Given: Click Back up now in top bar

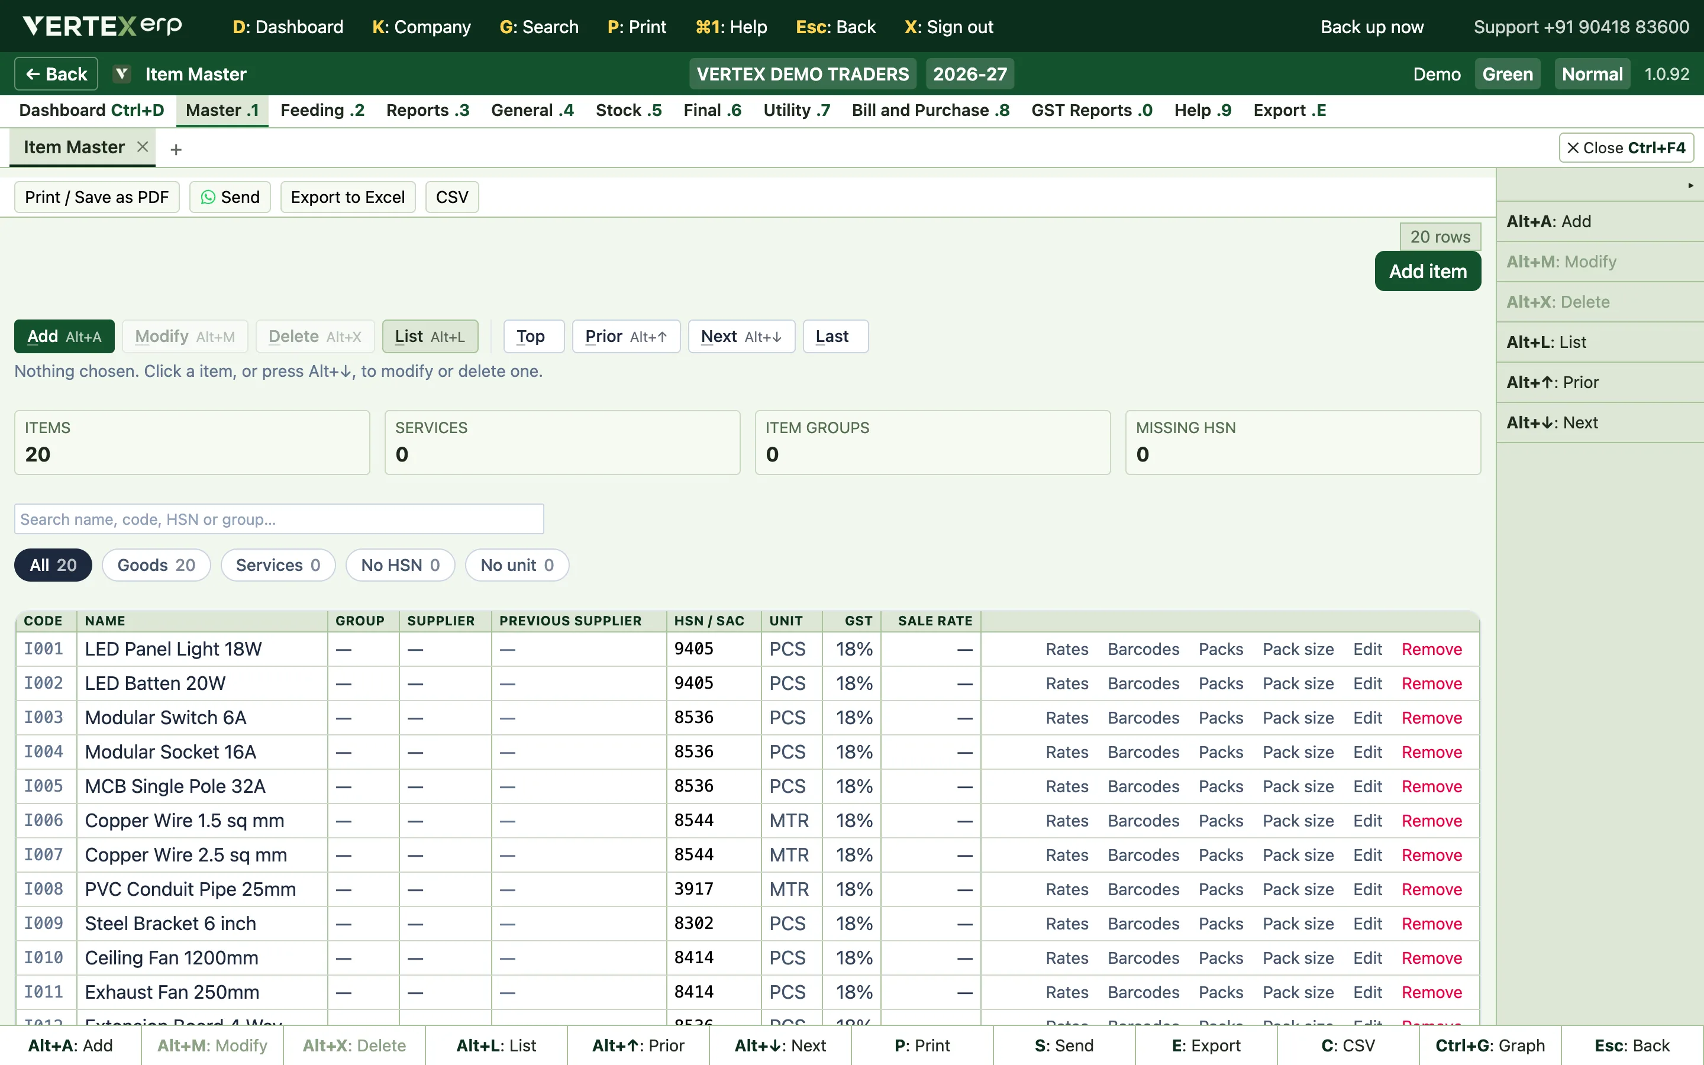Looking at the screenshot, I should (x=1371, y=27).
